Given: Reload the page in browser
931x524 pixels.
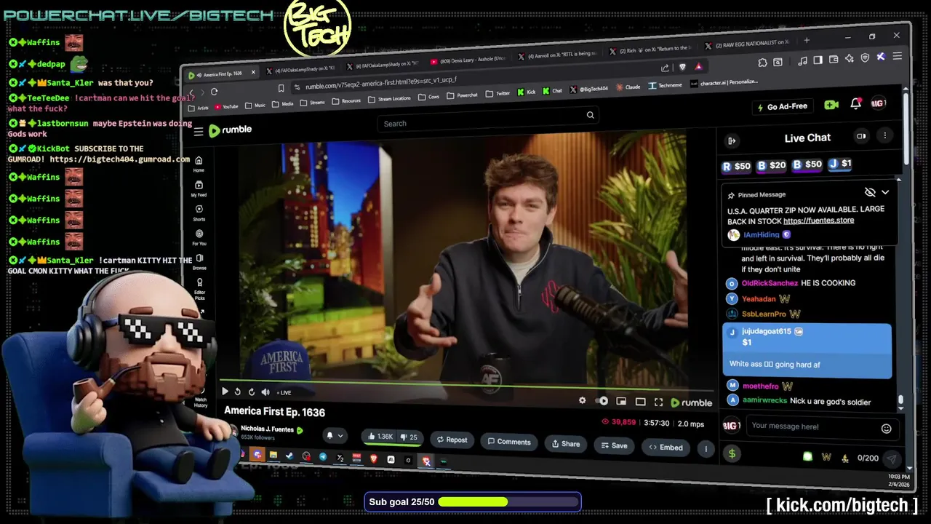Looking at the screenshot, I should click(x=214, y=92).
